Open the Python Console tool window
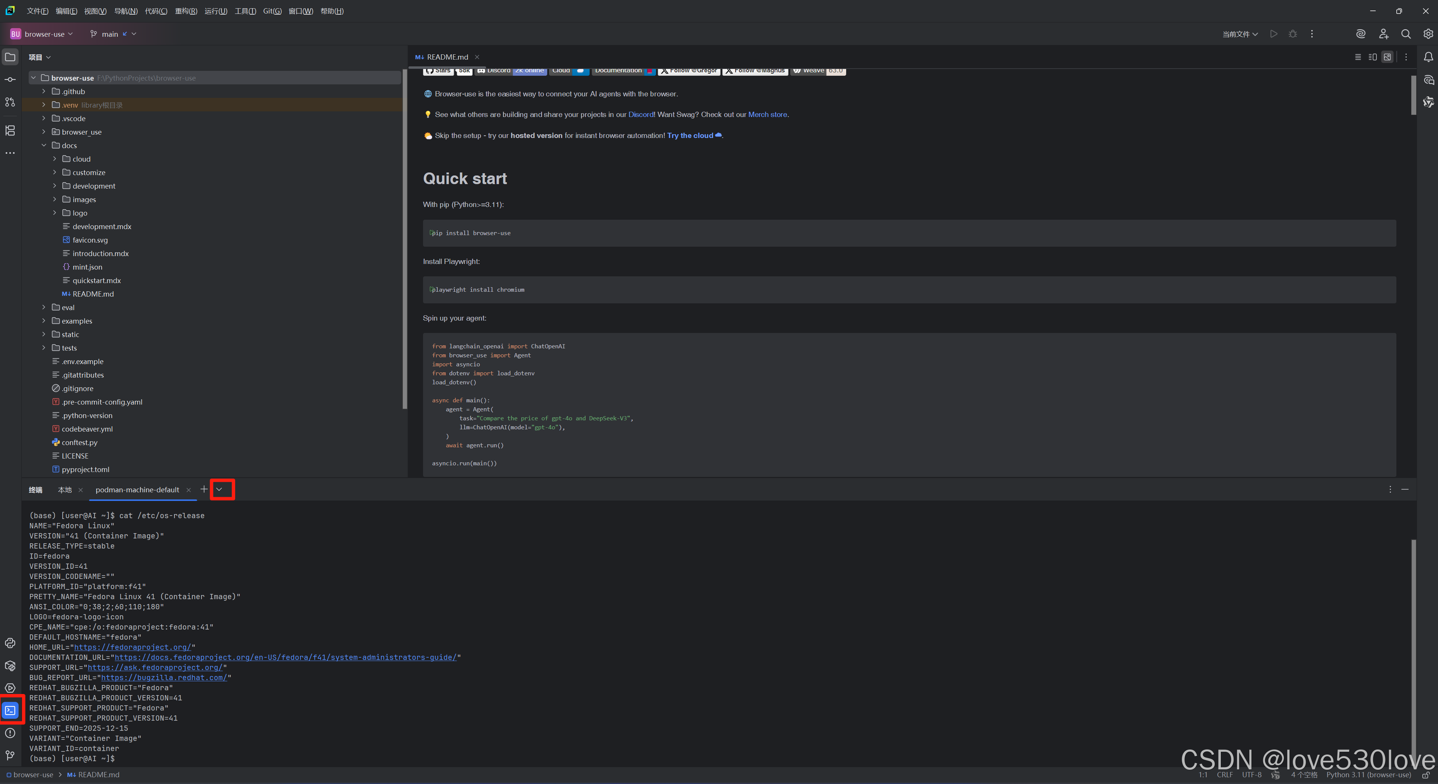The image size is (1438, 784). point(11,643)
